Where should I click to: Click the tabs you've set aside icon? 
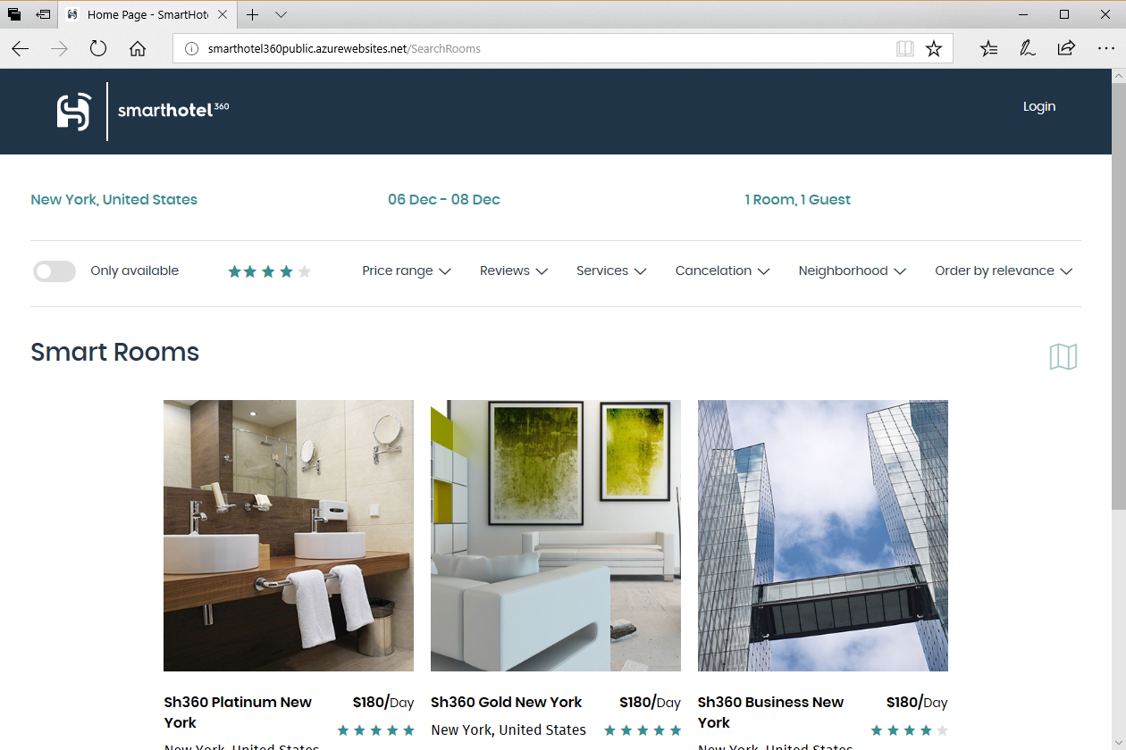click(14, 15)
